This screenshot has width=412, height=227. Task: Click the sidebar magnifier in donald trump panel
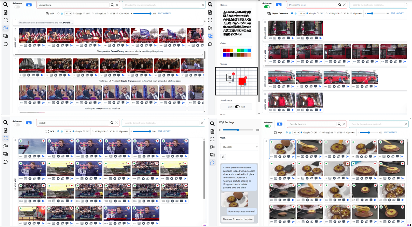click(x=6, y=4)
